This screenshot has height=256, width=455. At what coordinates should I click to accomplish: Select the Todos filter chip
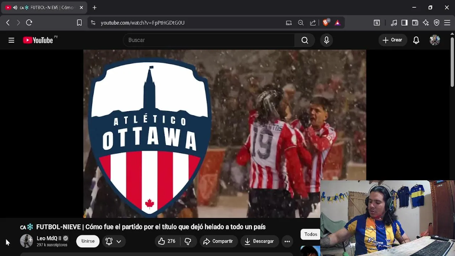pyautogui.click(x=311, y=234)
